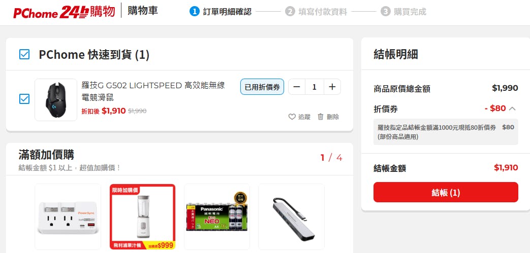The width and height of the screenshot is (530, 253).
Task: Click the step 3 購買完成 circle icon
Action: (x=385, y=12)
